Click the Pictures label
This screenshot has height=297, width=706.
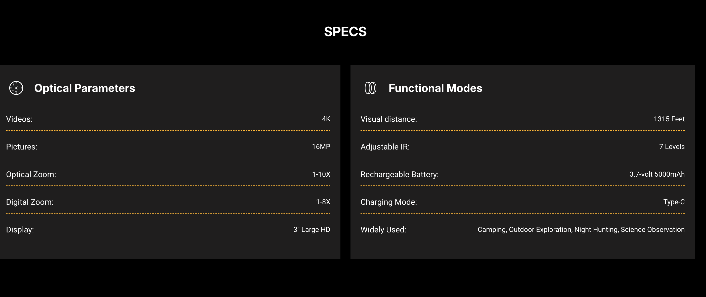pyautogui.click(x=22, y=147)
